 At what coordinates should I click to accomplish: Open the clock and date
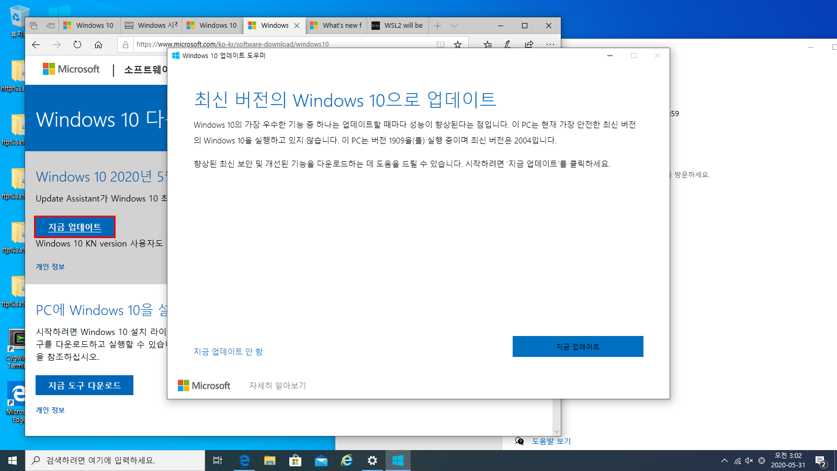click(788, 461)
